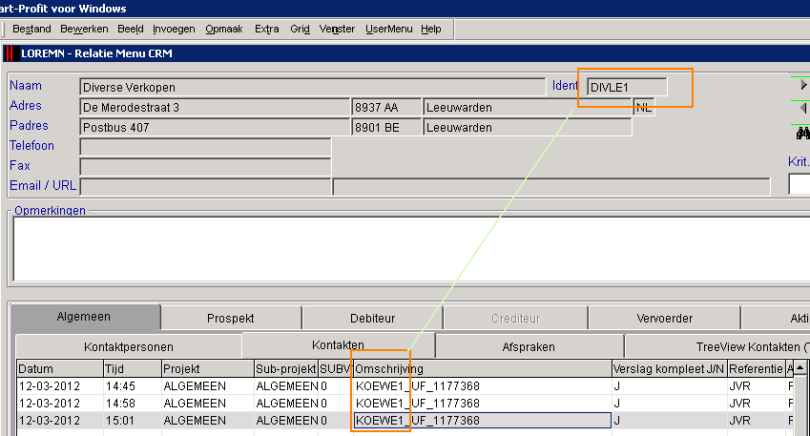Click inside the Opmerkingen text area
The height and width of the screenshot is (436, 810).
point(411,249)
